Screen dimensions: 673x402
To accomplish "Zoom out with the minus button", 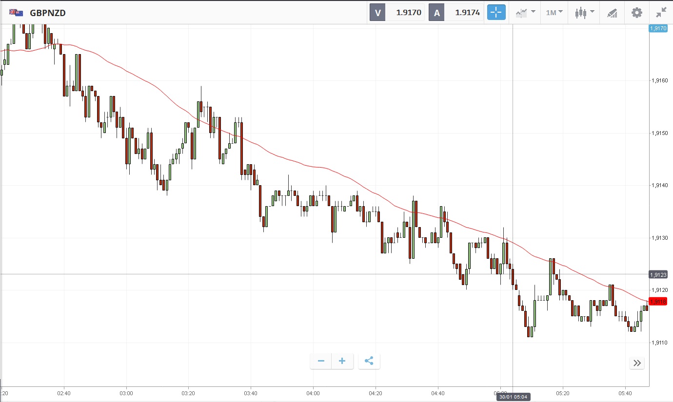I will [x=321, y=361].
